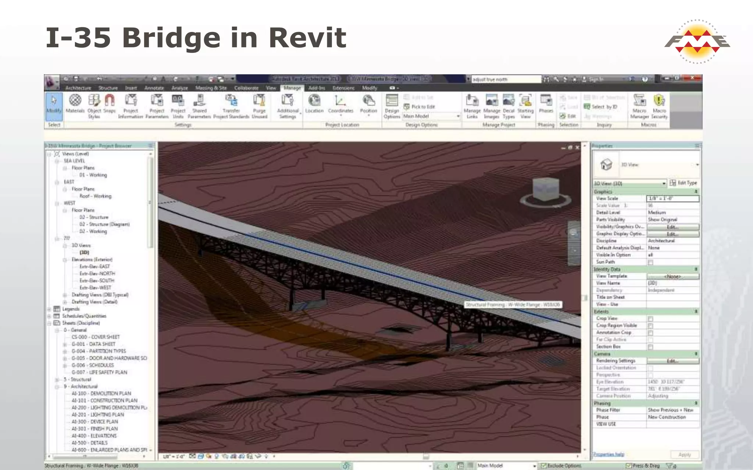Click Edit for Graphic Display Options
Screen dimensions: 753x470
coord(673,234)
